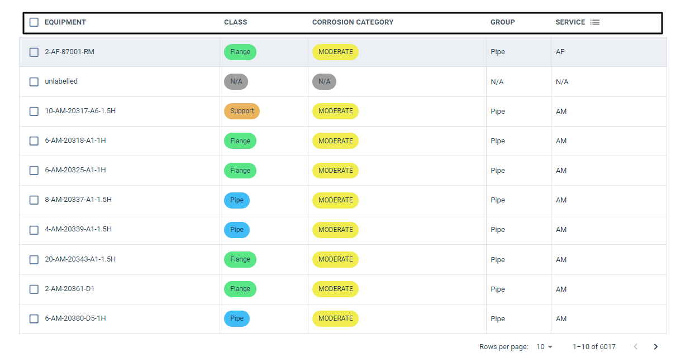Check the box for 2-AF-87001-RM
This screenshot has height=358, width=690.
click(x=34, y=52)
